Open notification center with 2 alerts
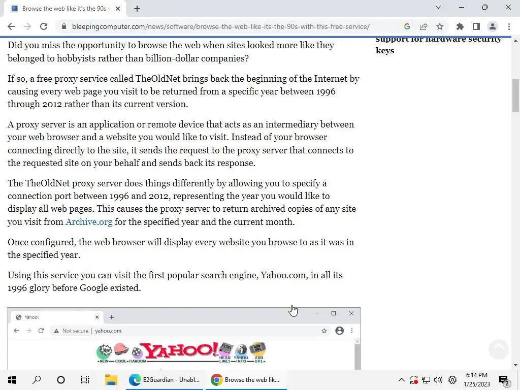Viewport: 520px width, 390px height. tap(504, 380)
